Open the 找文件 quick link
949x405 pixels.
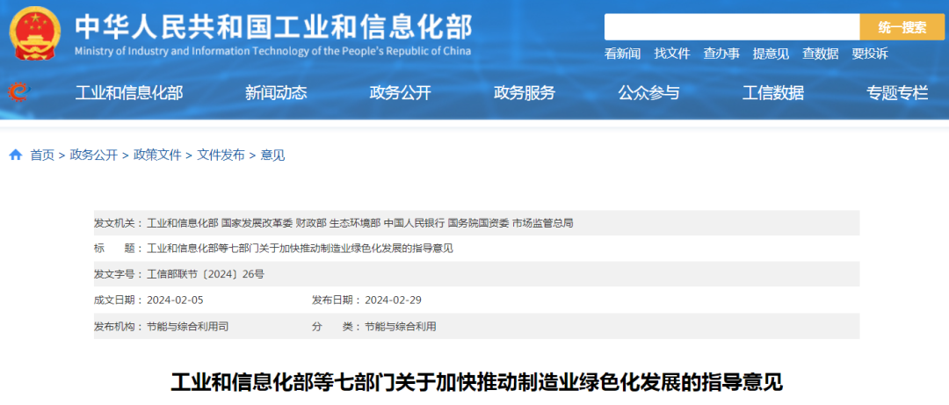[x=672, y=54]
